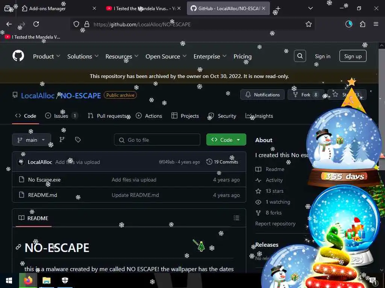Image resolution: width=385 pixels, height=288 pixels.
Task: Click the Go to file search field
Action: pos(157,140)
